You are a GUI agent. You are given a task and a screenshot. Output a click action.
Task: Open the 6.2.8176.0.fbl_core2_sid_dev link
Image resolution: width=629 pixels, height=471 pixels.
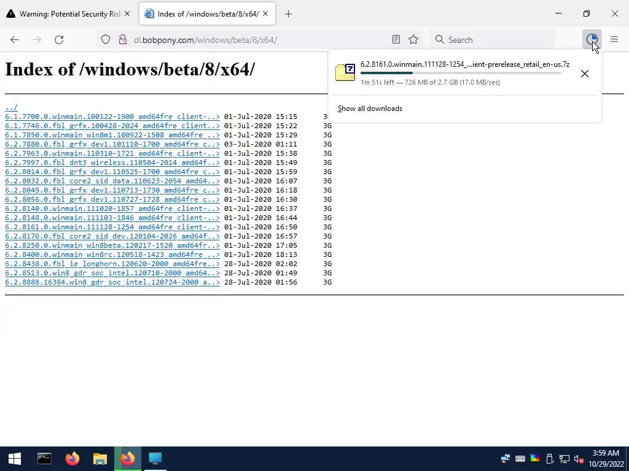click(x=112, y=236)
